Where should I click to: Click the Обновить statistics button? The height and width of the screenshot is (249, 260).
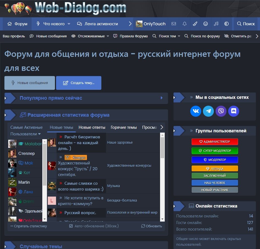click(152, 226)
